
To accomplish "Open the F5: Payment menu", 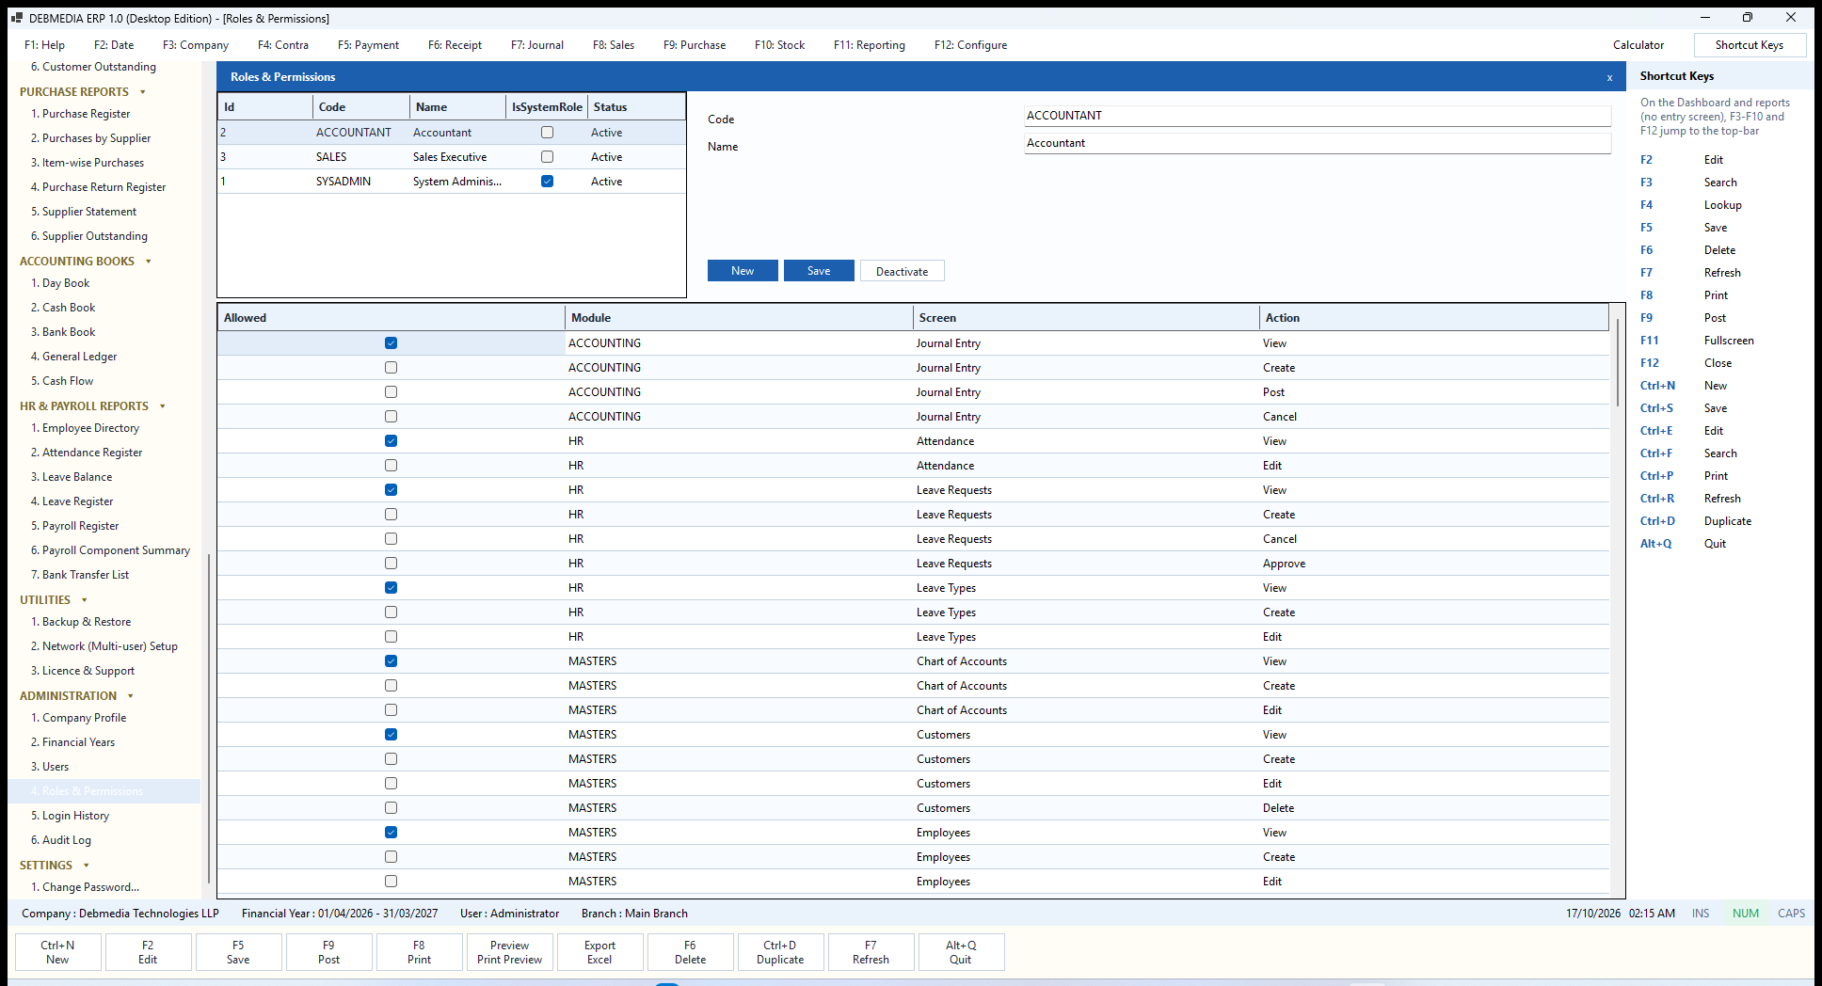I will [368, 45].
